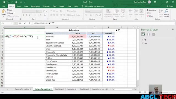Click the Tell me what you want to do box

pos(94,6)
